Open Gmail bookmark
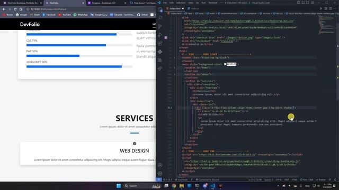Image resolution: width=339 pixels, height=190 pixels. tap(35, 15)
